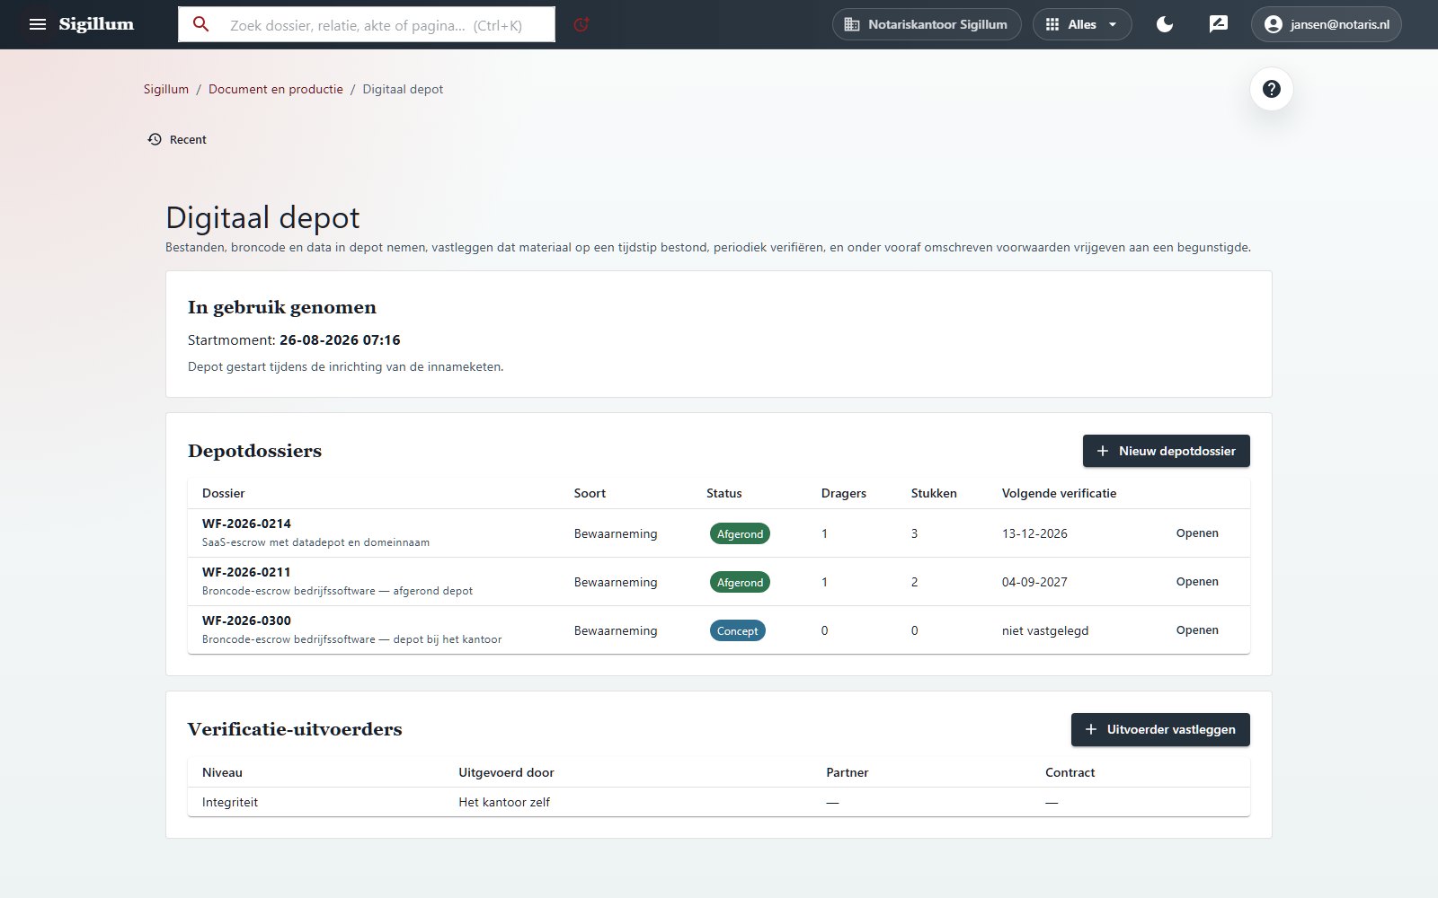This screenshot has height=898, width=1438.
Task: Click the red search magnifier icon
Action: 201,24
